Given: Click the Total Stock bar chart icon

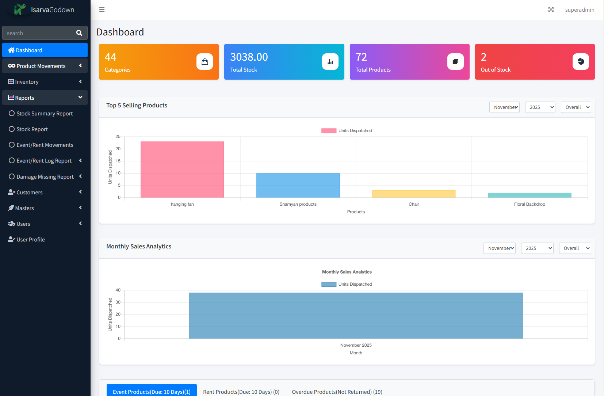Looking at the screenshot, I should (x=330, y=62).
